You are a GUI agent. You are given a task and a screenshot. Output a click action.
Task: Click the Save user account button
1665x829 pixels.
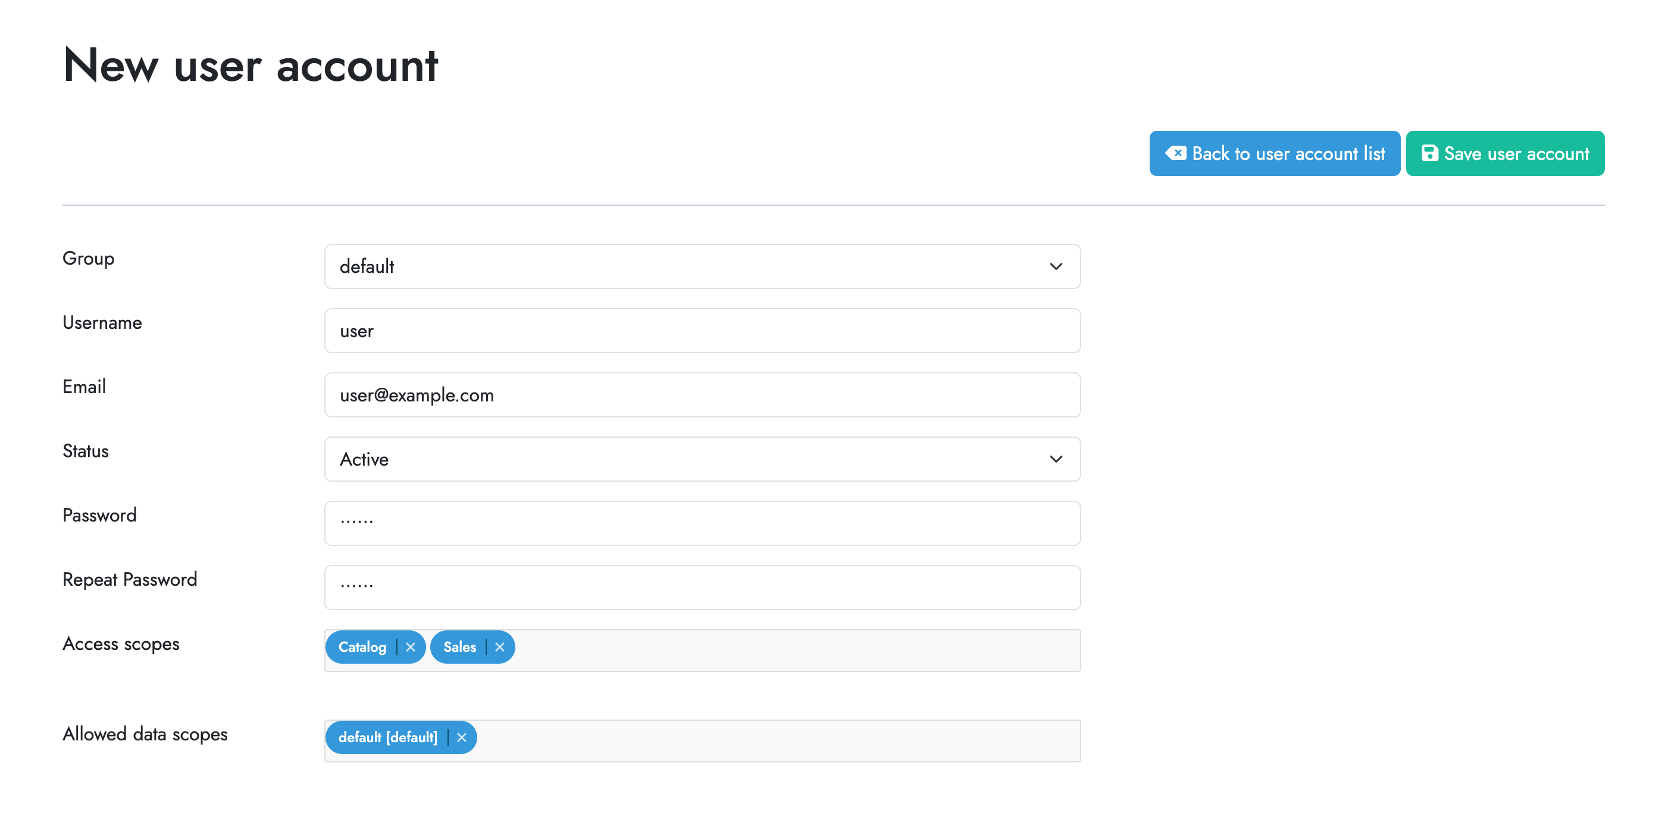[1506, 153]
